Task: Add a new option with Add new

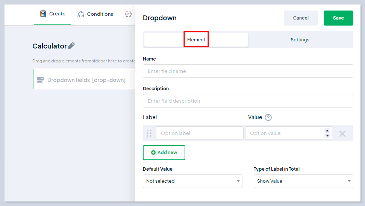Action: pyautogui.click(x=164, y=153)
